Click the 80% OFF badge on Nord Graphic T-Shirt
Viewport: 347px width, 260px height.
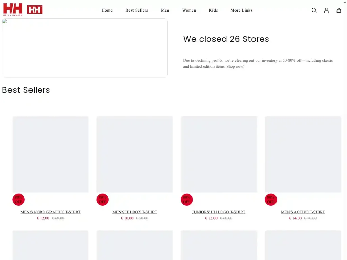point(18,200)
